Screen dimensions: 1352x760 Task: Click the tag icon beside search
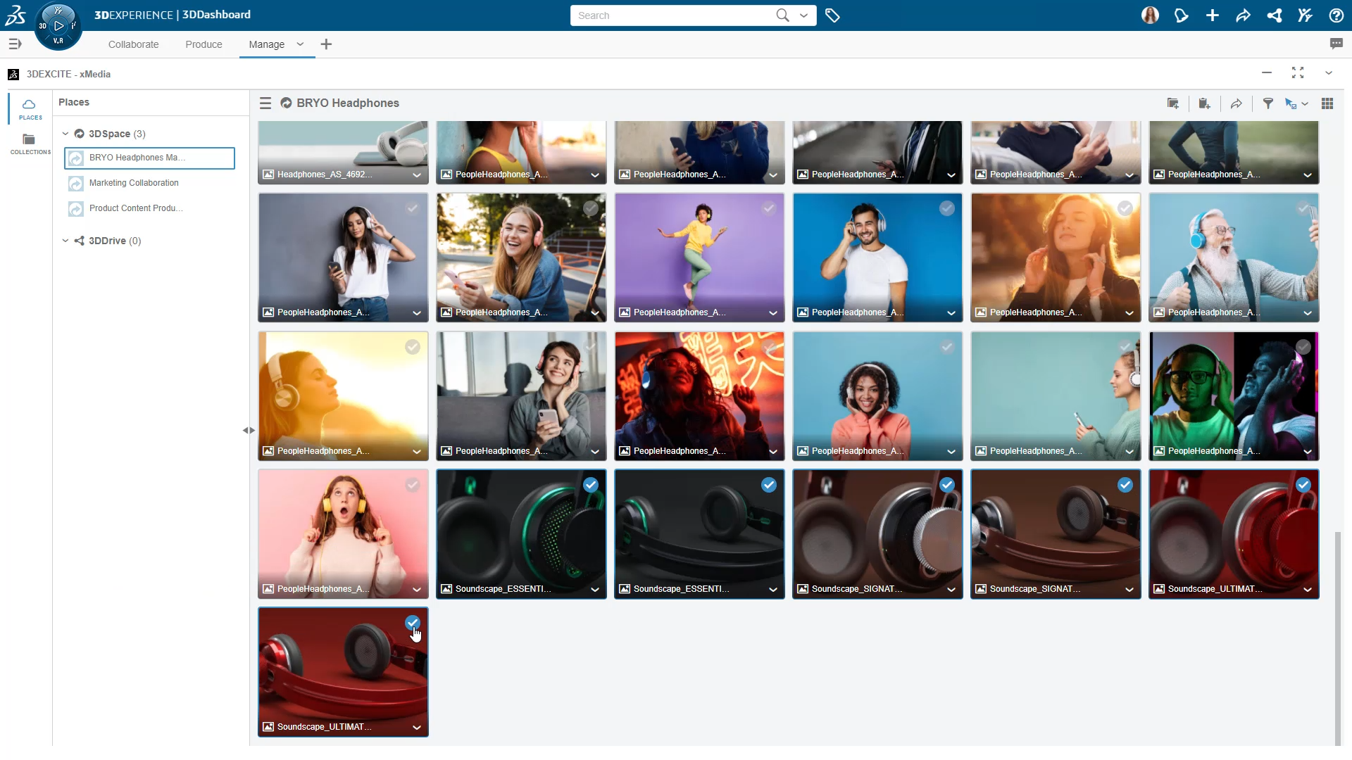click(x=832, y=15)
